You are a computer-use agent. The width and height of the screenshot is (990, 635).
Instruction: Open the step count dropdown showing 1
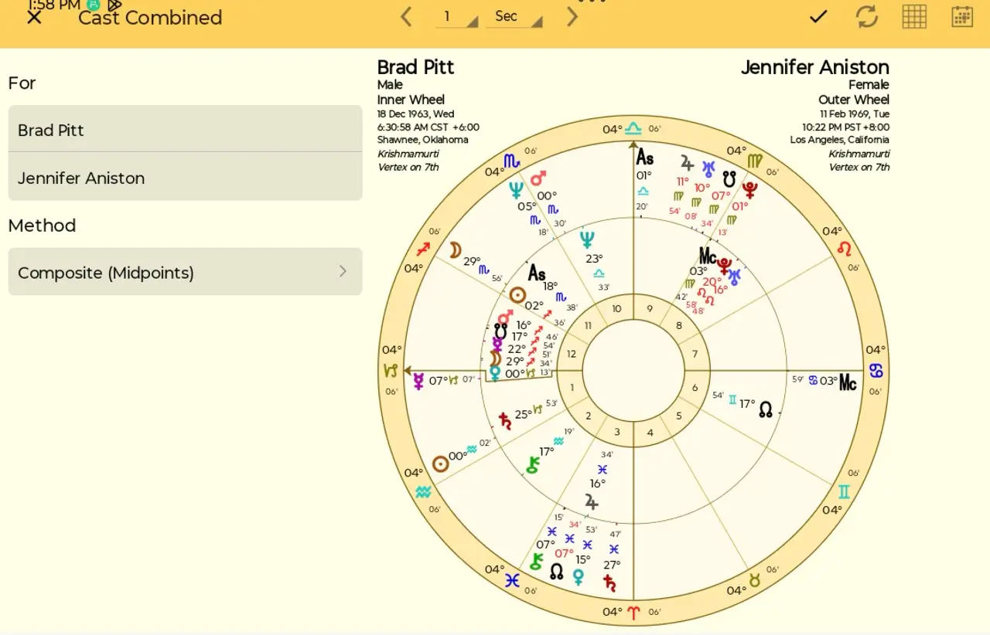point(456,16)
